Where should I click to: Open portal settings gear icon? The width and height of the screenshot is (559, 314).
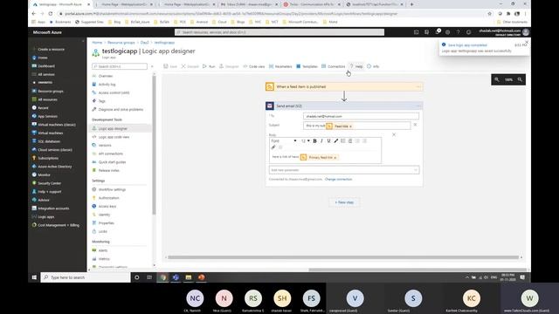tap(448, 32)
